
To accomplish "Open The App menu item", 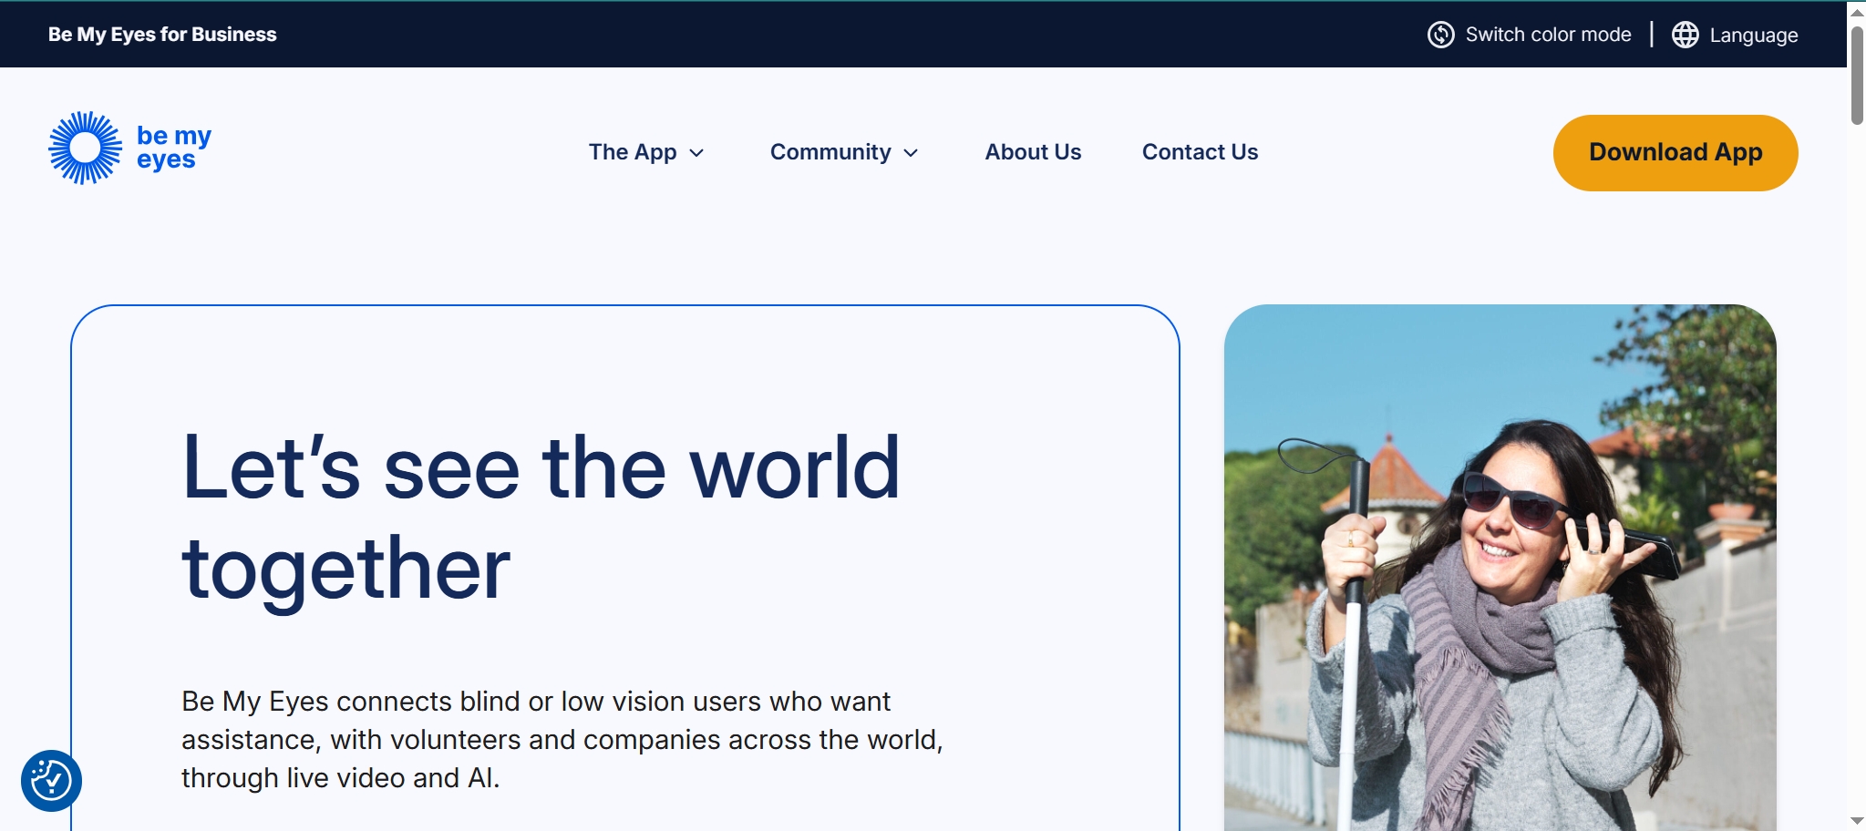I will (x=632, y=152).
